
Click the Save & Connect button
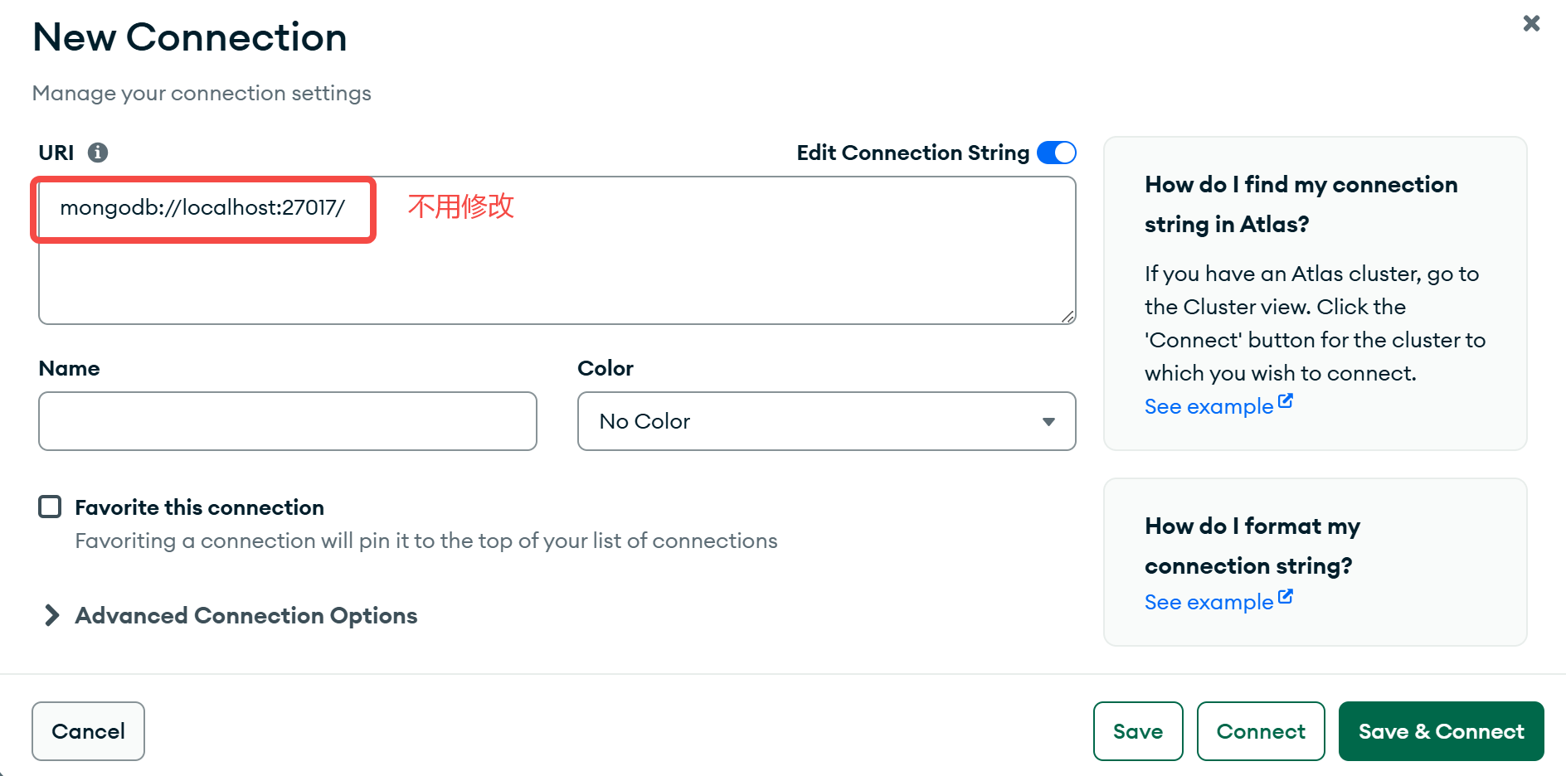[1441, 731]
